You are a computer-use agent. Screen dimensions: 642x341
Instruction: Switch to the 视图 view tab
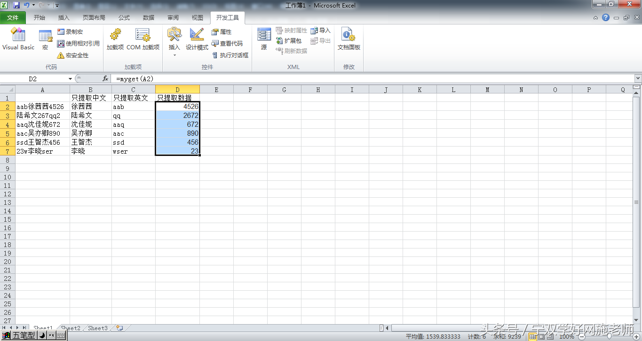click(198, 18)
